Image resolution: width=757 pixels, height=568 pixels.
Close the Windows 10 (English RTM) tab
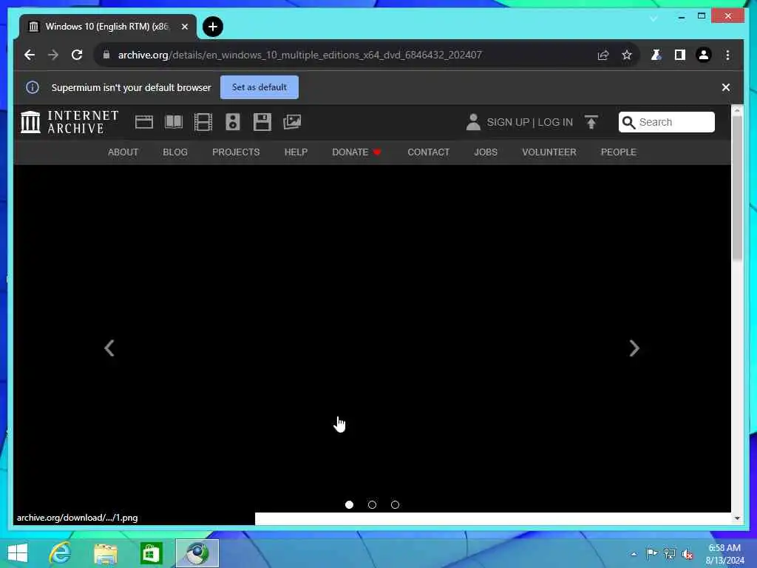pyautogui.click(x=184, y=27)
